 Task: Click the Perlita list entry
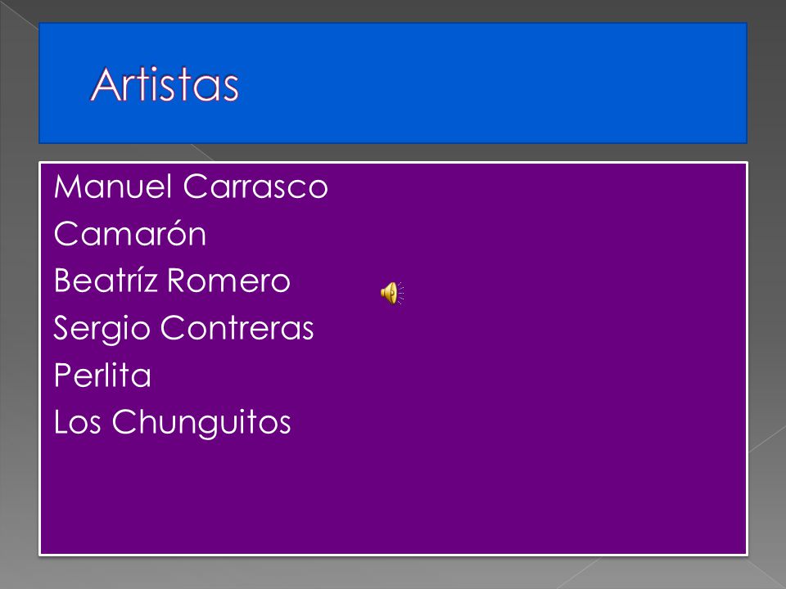coord(102,375)
